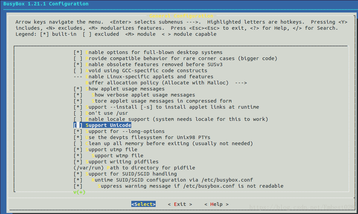This screenshot has height=214, width=358.
Task: Click the BusyBox 1.21.1 Configuration header text
Action: pos(46,4)
